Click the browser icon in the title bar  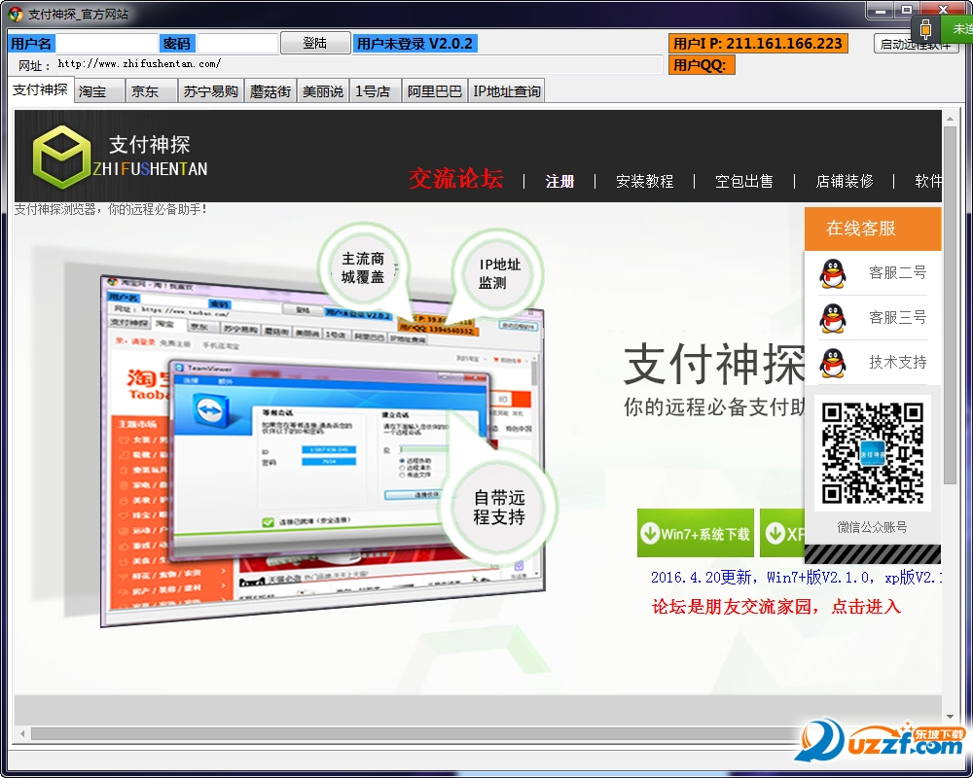15,15
